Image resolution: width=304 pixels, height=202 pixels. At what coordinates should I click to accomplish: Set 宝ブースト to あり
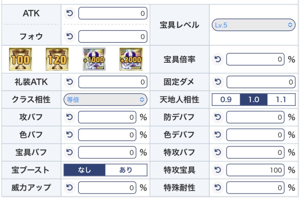[126, 170]
